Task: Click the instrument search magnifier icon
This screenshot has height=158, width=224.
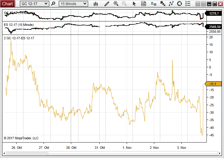Action: [53, 4]
